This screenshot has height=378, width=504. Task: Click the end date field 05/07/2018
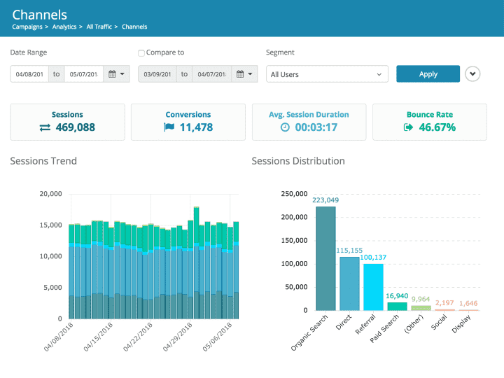83,74
